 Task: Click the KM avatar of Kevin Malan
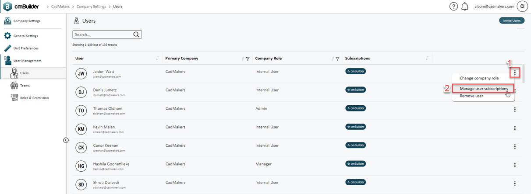tap(81, 129)
